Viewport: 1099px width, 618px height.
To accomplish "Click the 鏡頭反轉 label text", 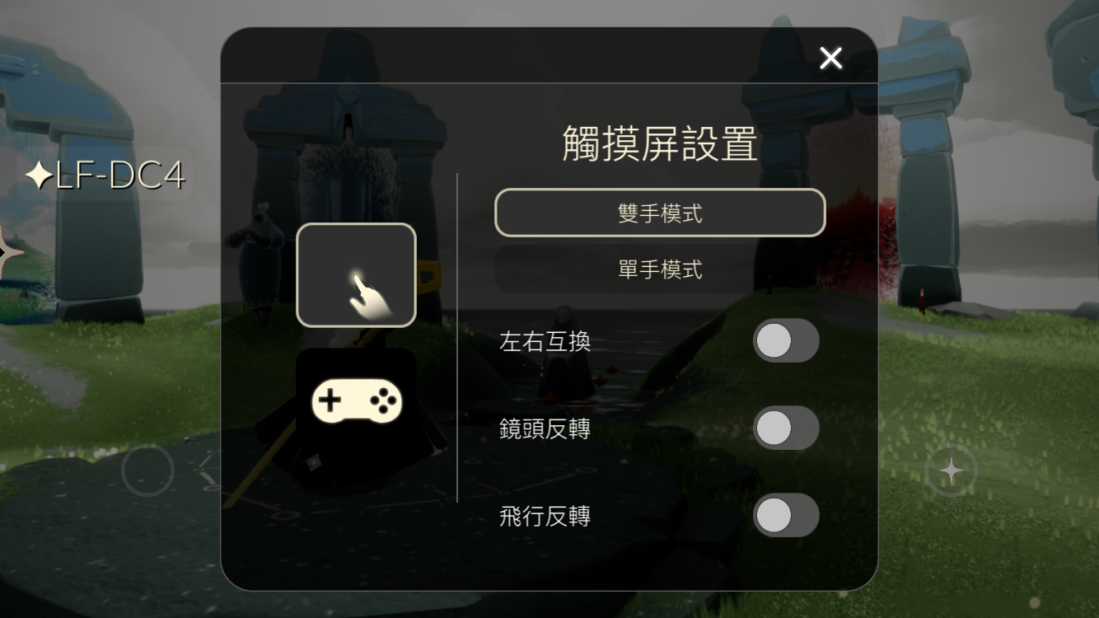I will (545, 428).
